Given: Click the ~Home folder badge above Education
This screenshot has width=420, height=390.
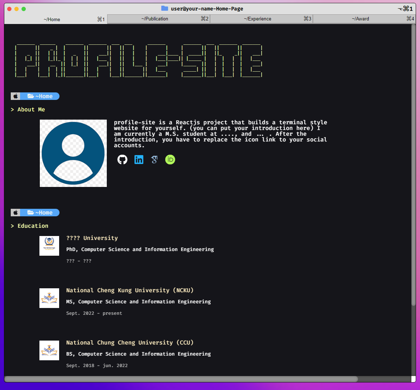Looking at the screenshot, I should pos(40,212).
